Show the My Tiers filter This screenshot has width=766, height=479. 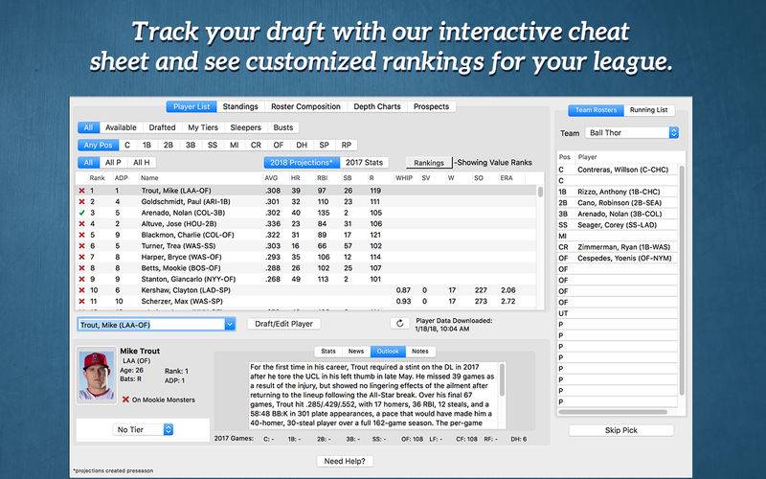(x=203, y=127)
